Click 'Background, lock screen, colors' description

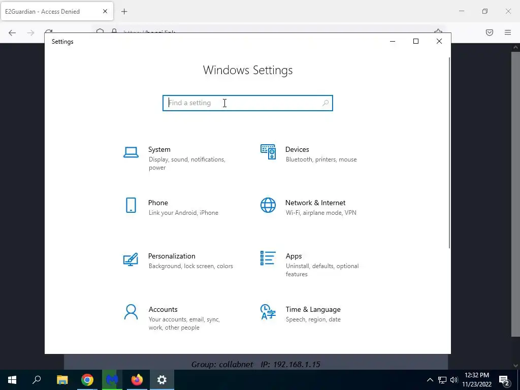(191, 266)
